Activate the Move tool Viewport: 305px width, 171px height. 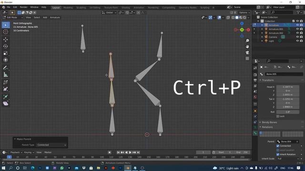click(x=6, y=39)
